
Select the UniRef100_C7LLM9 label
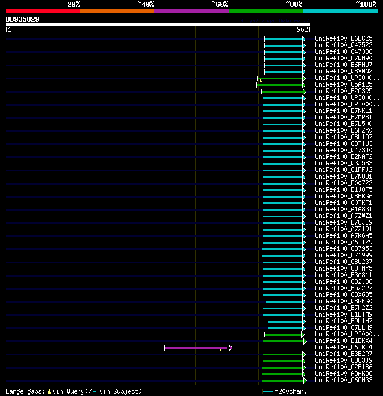click(344, 327)
